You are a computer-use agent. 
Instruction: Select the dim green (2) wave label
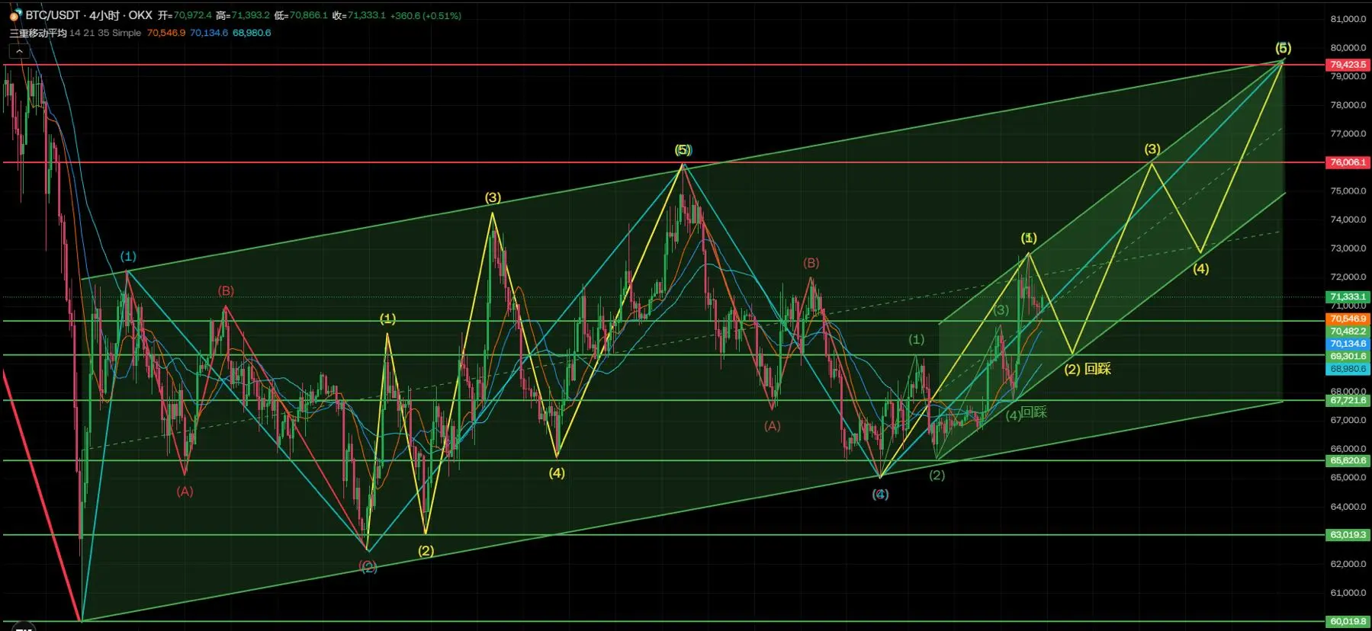tap(937, 475)
